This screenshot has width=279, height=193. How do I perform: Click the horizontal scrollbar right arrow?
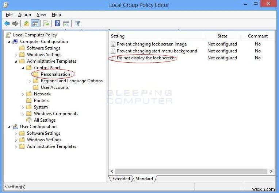click(271, 171)
